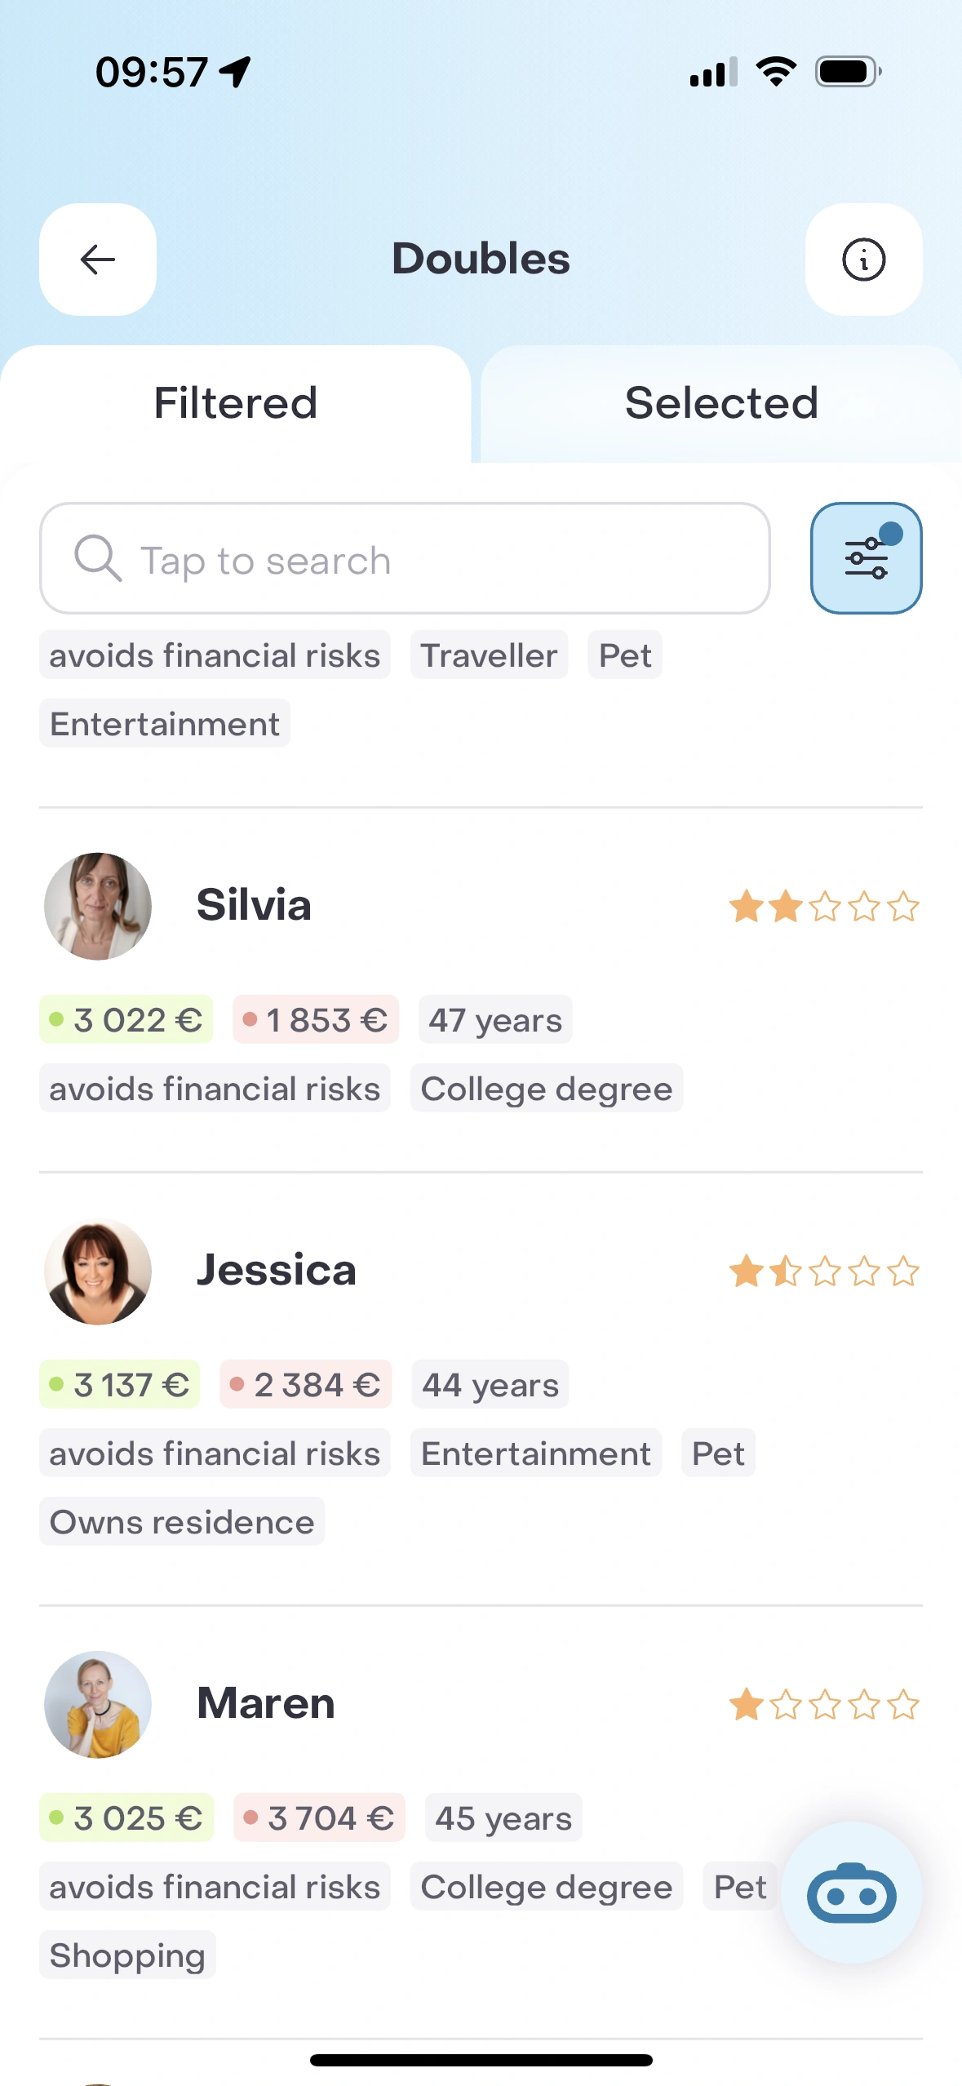
Task: Open Maren's profile photo
Action: pos(98,1704)
